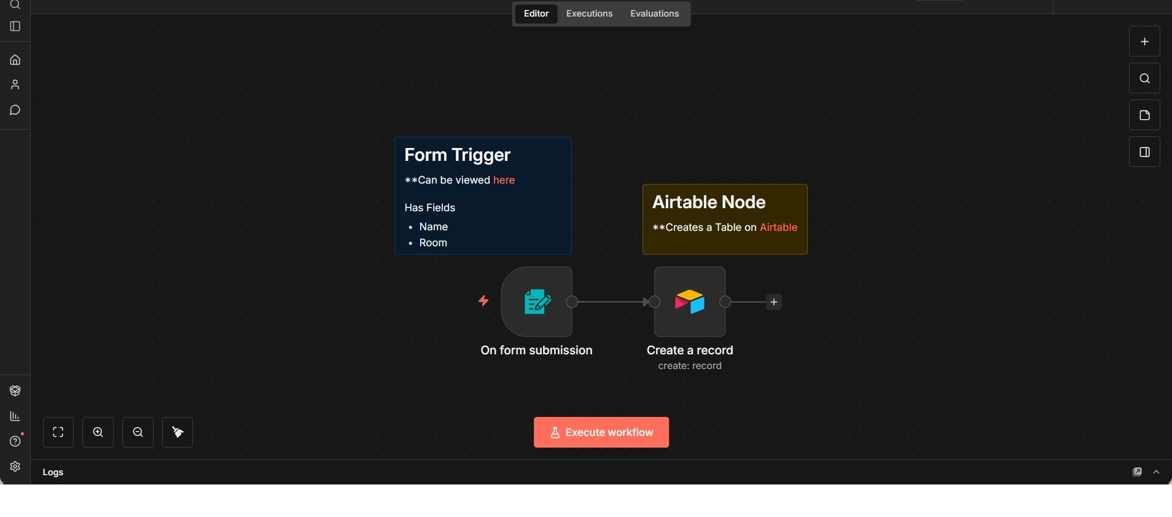This screenshot has height=517, width=1172.
Task: Toggle the right side panel button
Action: click(1144, 152)
